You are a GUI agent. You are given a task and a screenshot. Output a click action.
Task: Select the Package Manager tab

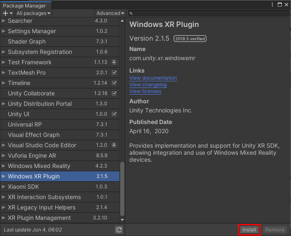coord(26,5)
